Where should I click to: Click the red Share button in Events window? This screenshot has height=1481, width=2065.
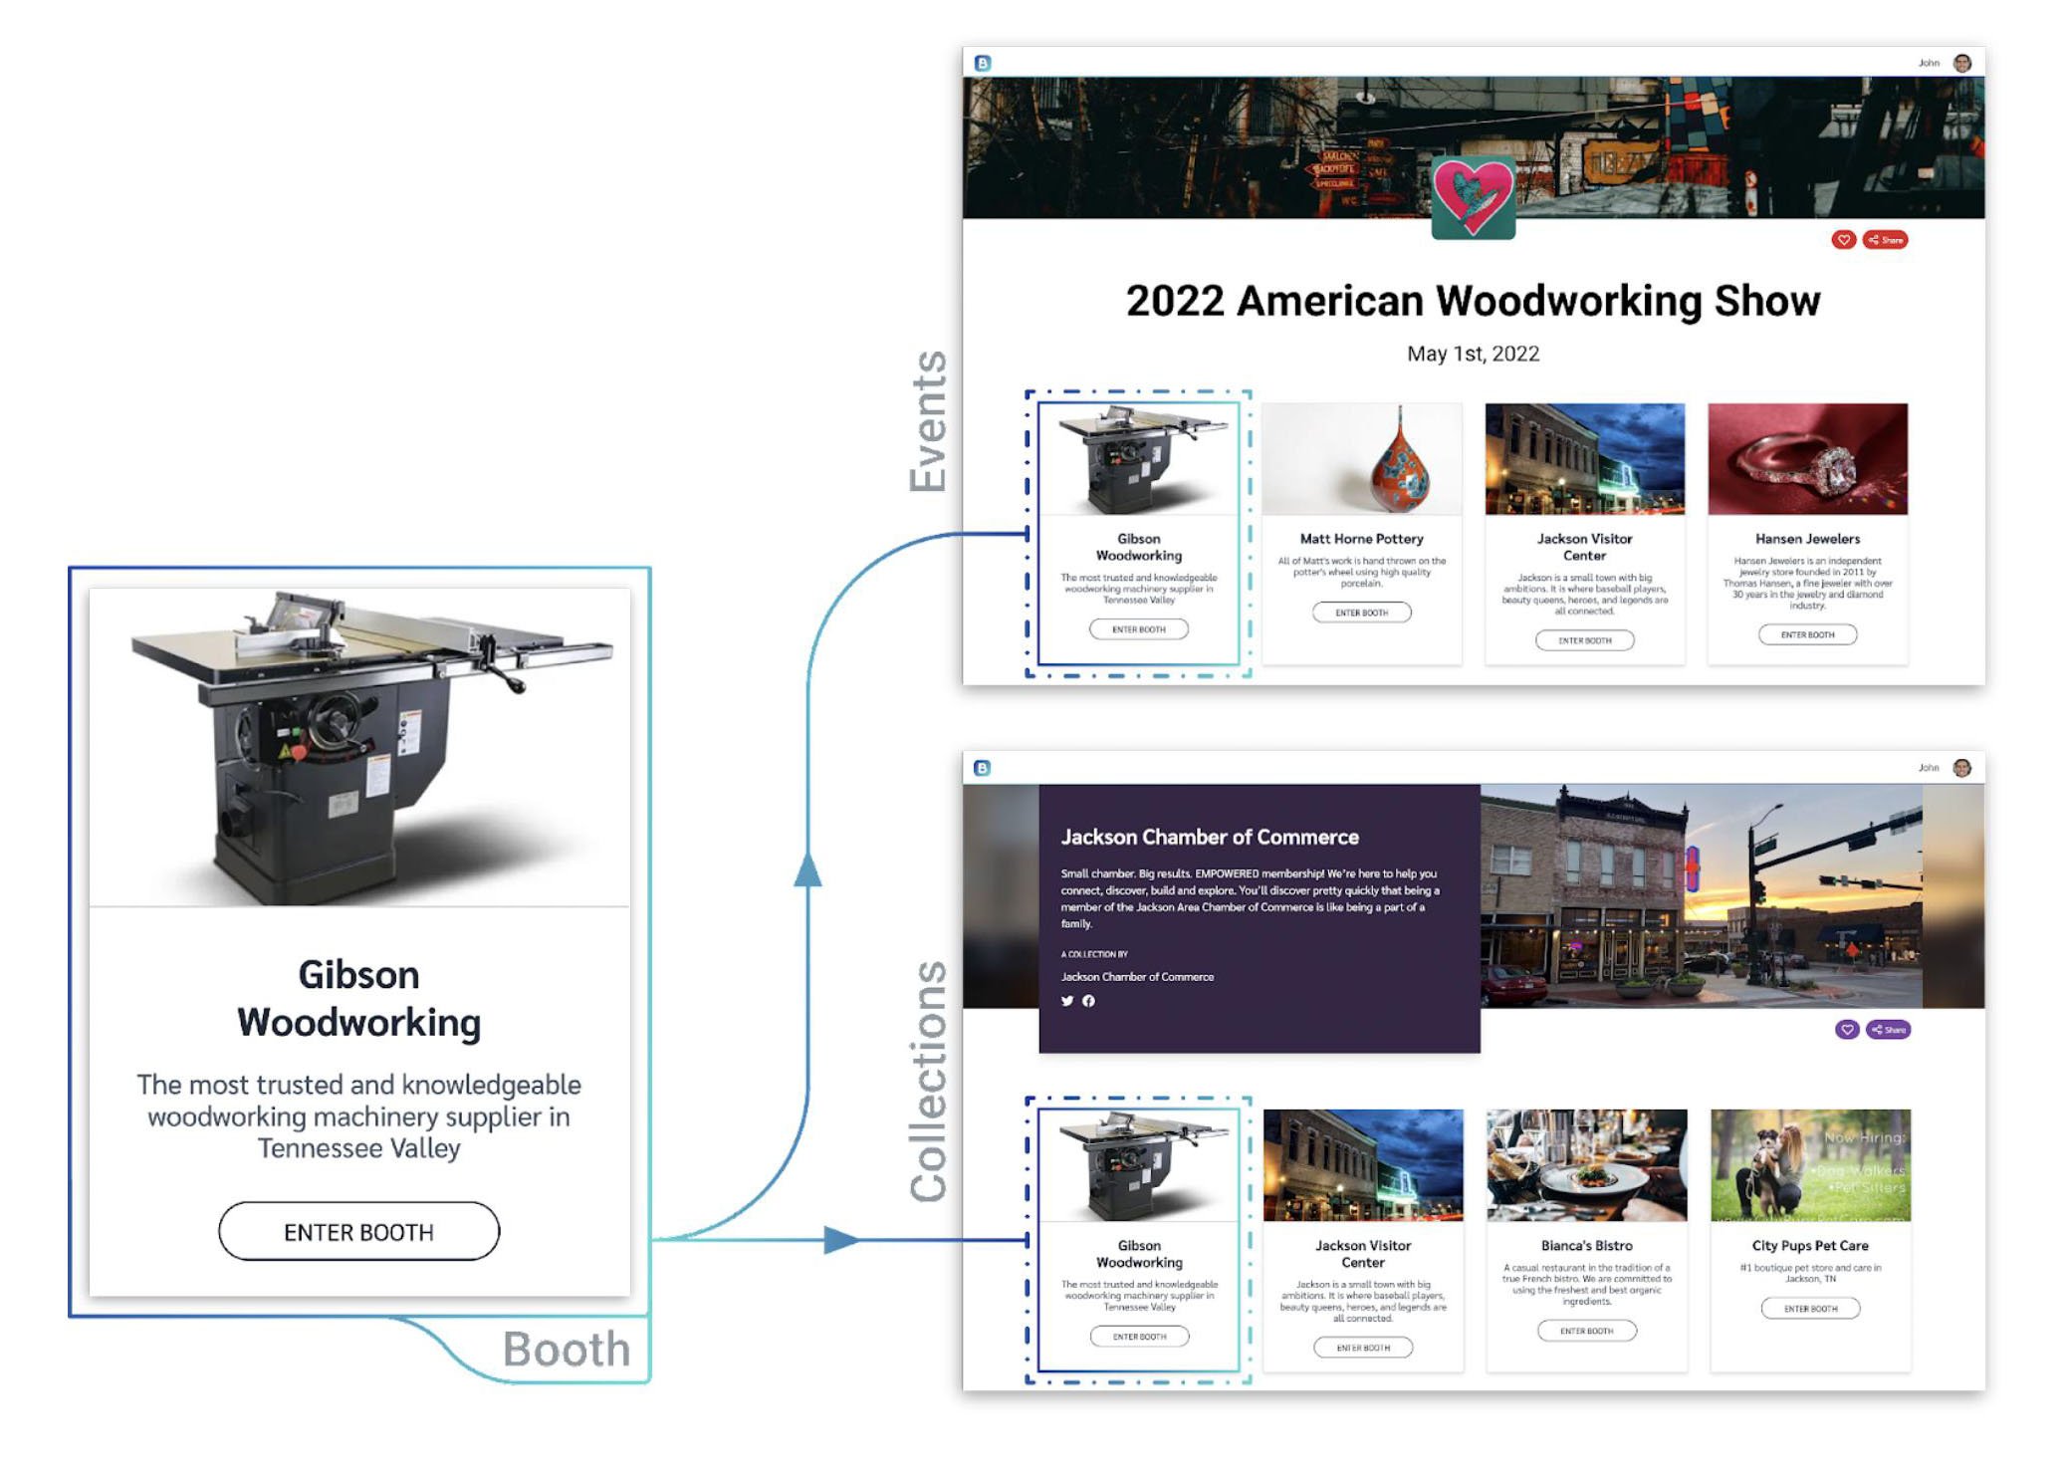pyautogui.click(x=1886, y=240)
